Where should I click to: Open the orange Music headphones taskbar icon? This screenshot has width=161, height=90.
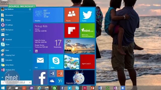[24, 88]
